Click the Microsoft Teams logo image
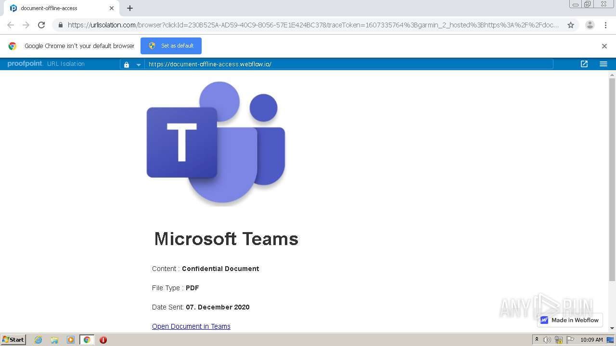Viewport: 616px width, 346px height. [x=216, y=144]
